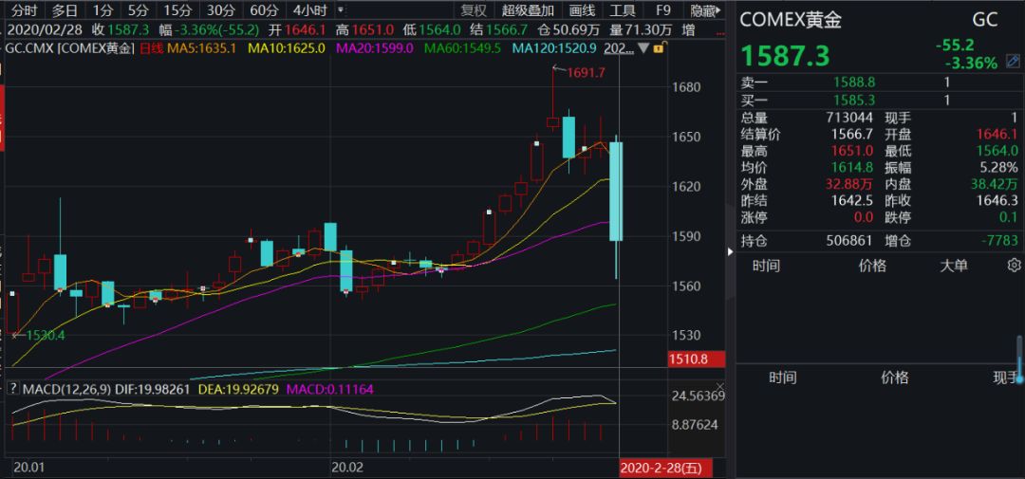The height and width of the screenshot is (479, 1025).
Task: Click the large cyan candlestick on 2020-2-28
Action: click(x=616, y=192)
